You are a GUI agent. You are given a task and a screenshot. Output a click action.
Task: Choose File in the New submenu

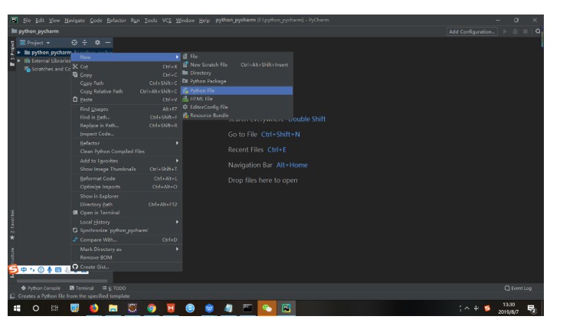pos(237,57)
